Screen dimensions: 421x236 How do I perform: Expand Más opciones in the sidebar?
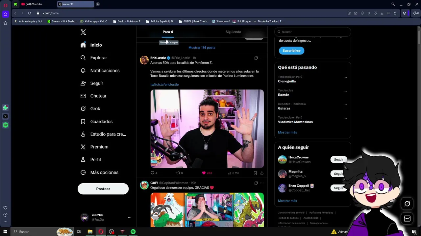100,172
